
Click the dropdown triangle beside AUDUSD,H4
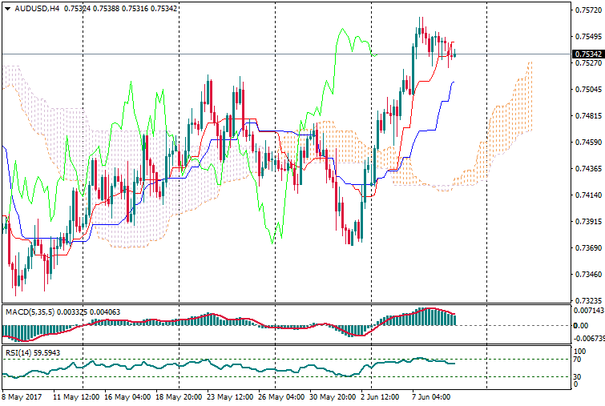(7, 9)
